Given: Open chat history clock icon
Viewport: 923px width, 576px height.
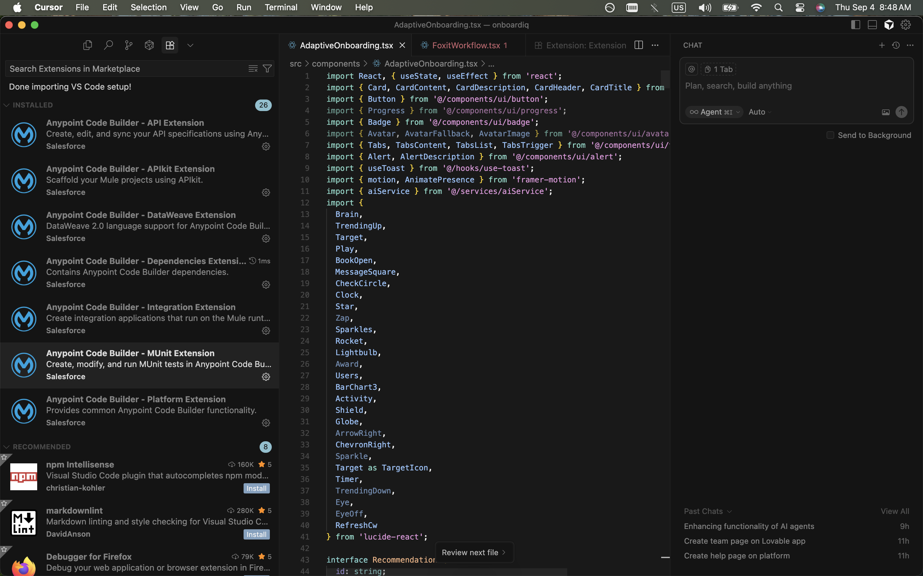Looking at the screenshot, I should (x=896, y=45).
